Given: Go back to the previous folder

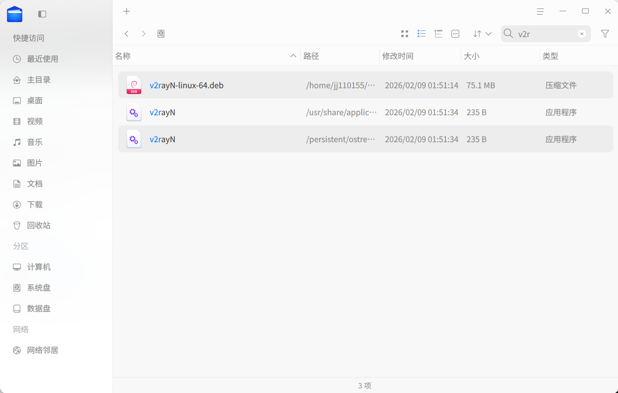Looking at the screenshot, I should coord(127,34).
